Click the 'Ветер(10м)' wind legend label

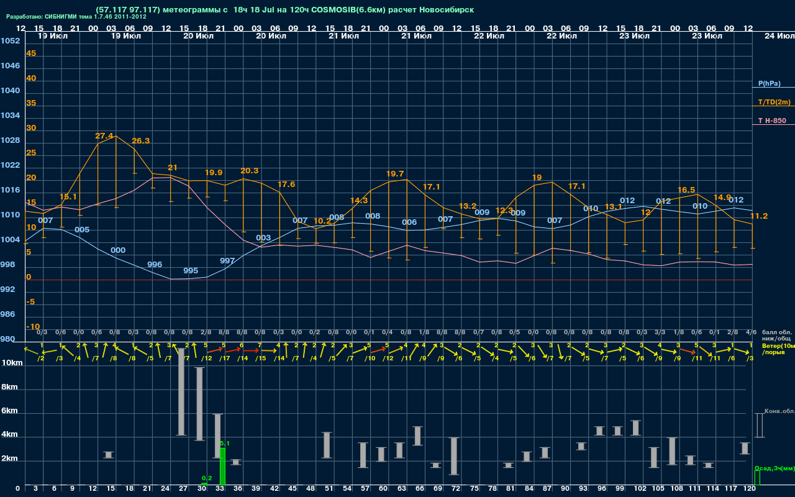click(778, 345)
